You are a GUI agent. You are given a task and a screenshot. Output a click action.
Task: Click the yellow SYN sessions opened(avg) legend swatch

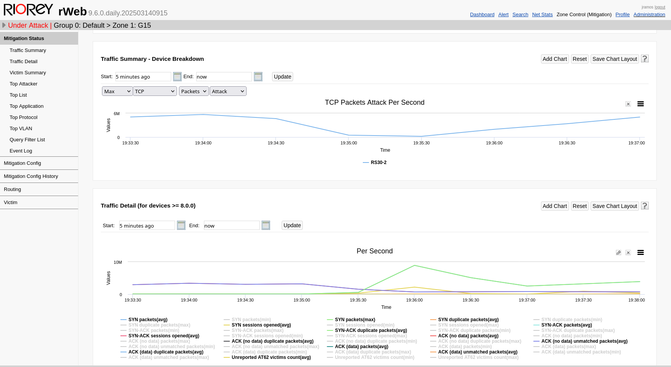tap(227, 325)
